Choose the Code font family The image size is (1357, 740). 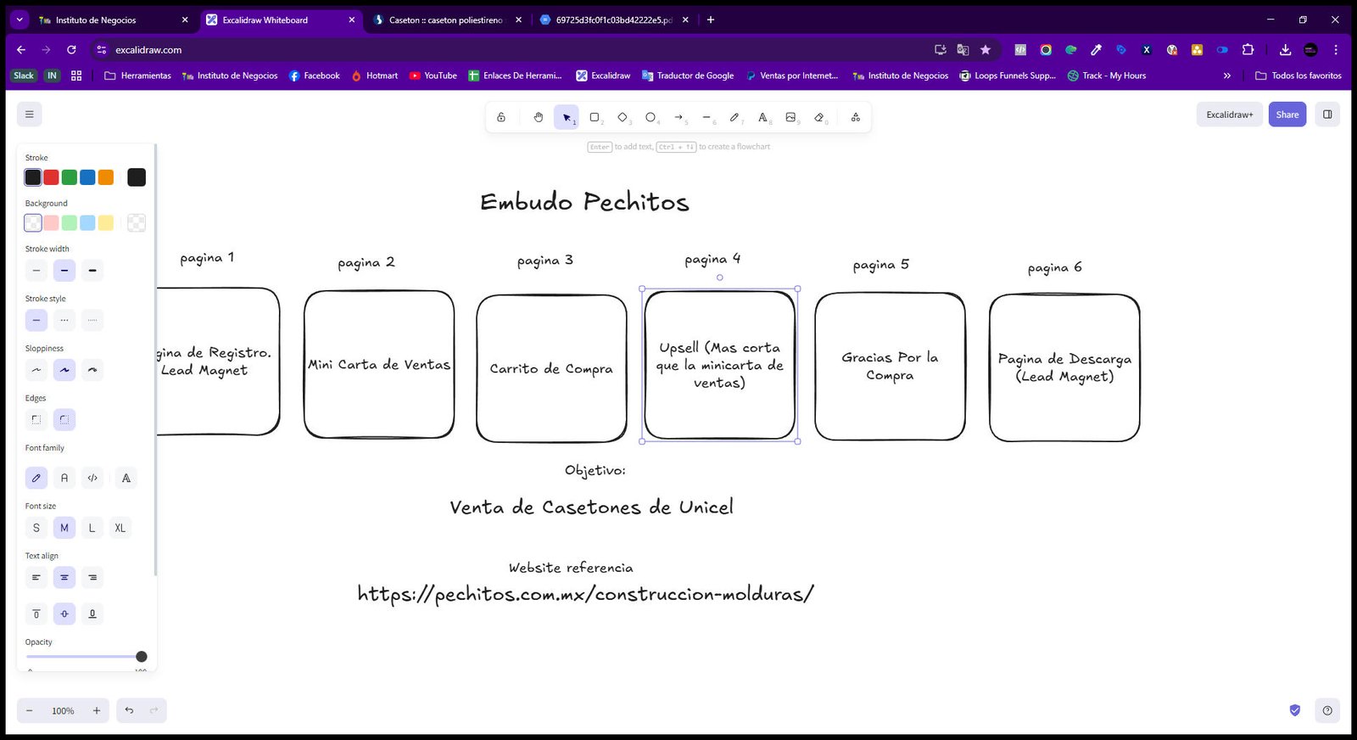(92, 478)
